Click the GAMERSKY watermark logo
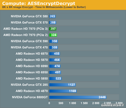126x108 pixels. point(113,105)
